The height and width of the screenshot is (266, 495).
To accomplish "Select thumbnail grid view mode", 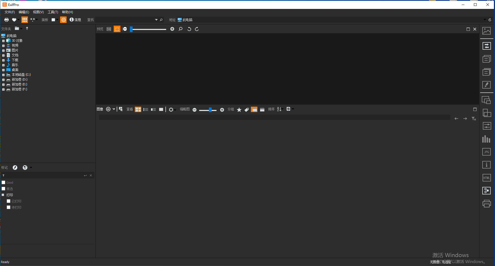I will tap(138, 109).
